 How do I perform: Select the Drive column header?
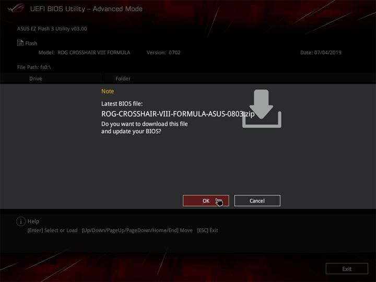coord(36,79)
